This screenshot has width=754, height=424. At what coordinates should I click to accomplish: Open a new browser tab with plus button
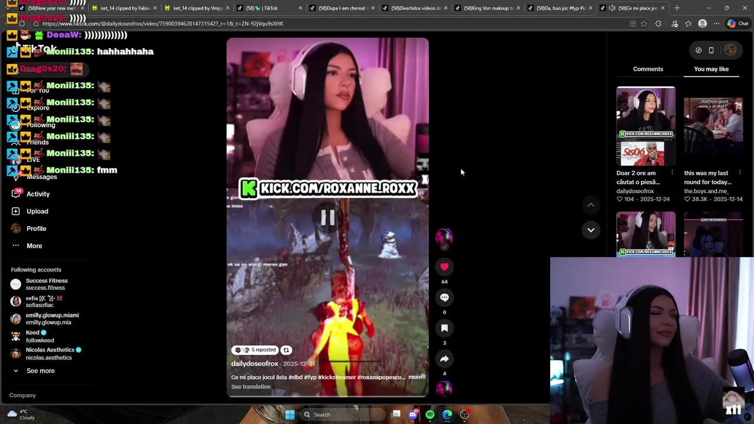click(677, 8)
